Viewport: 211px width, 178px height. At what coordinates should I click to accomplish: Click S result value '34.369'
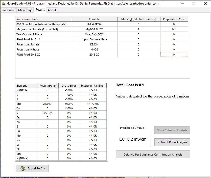point(47,113)
